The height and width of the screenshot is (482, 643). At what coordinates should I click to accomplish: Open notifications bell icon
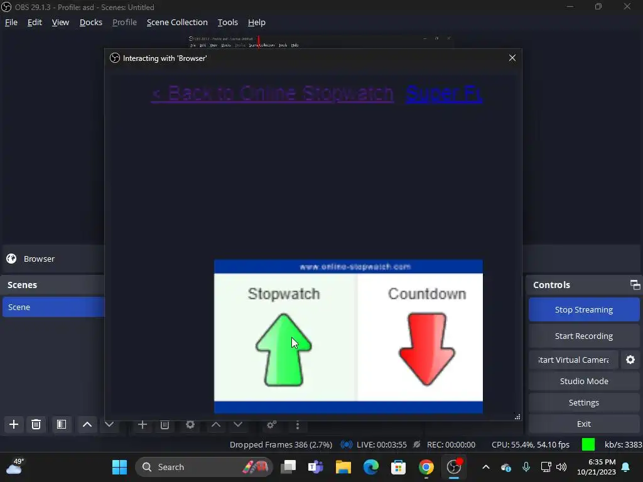[x=626, y=467]
